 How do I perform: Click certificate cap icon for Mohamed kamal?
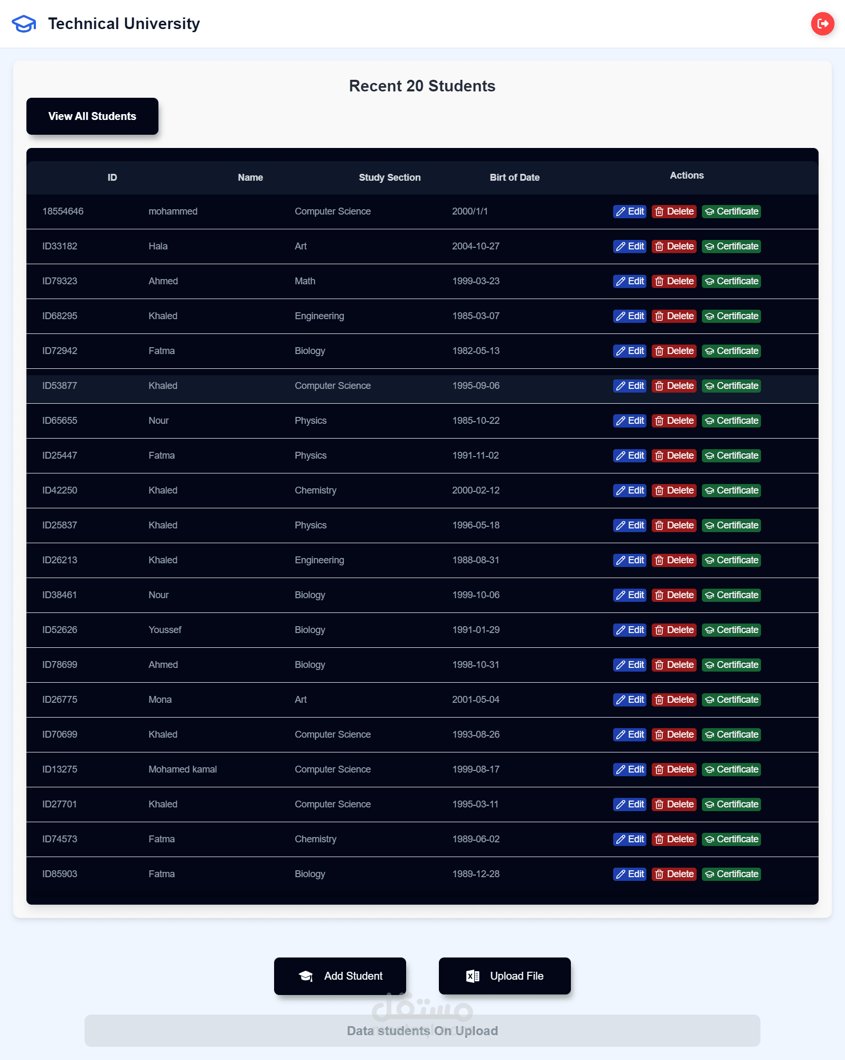[709, 770]
